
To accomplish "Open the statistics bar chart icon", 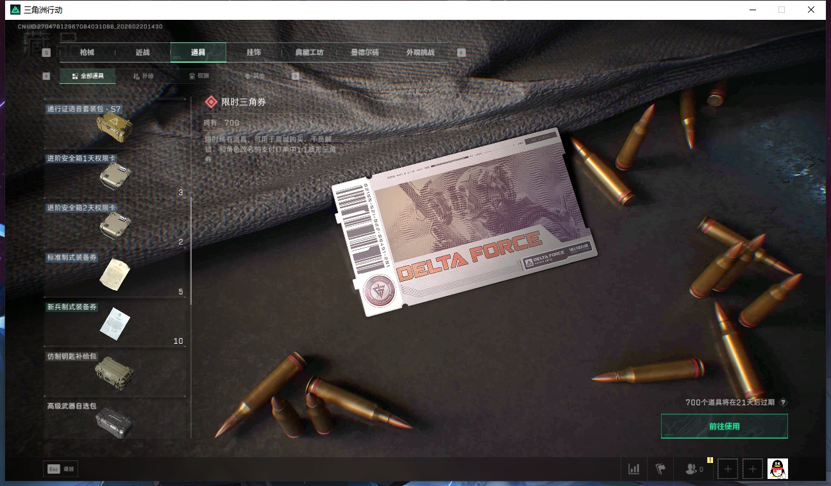I will pos(634,469).
